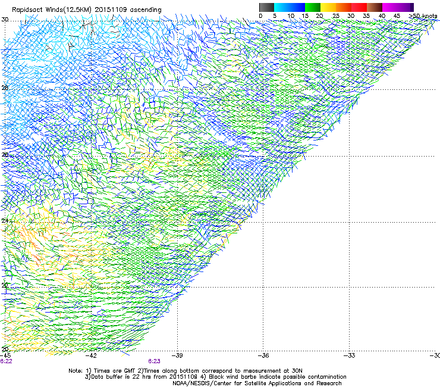Viewport: 440px width, 387px height.
Task: Click the legend label '40'
Action: [382, 16]
